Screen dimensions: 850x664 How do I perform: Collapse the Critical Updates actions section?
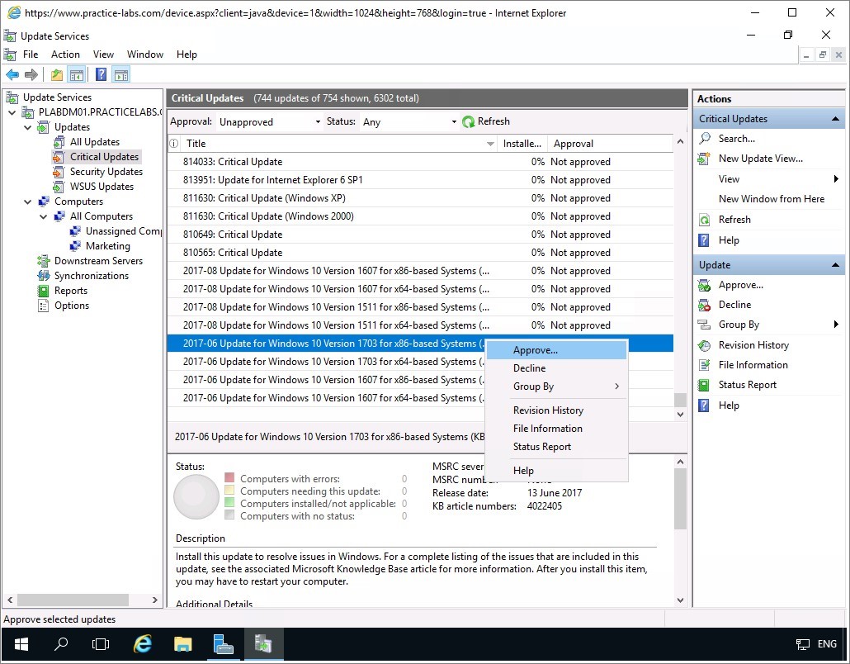tap(837, 119)
